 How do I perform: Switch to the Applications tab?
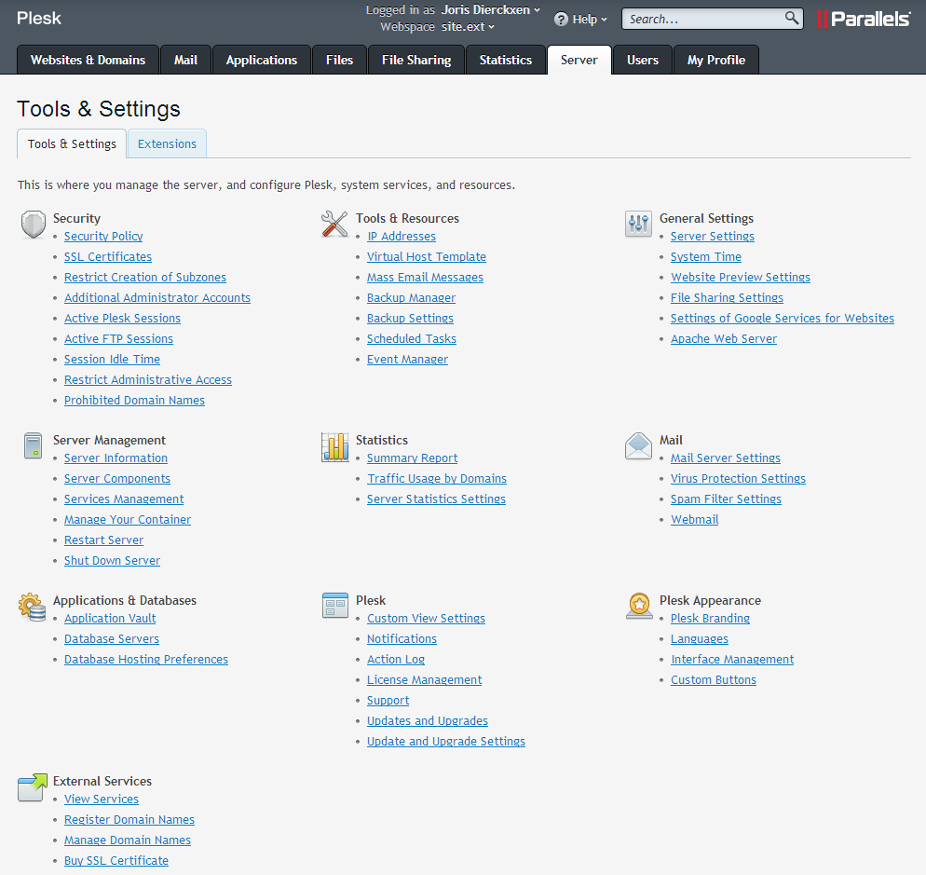(262, 60)
